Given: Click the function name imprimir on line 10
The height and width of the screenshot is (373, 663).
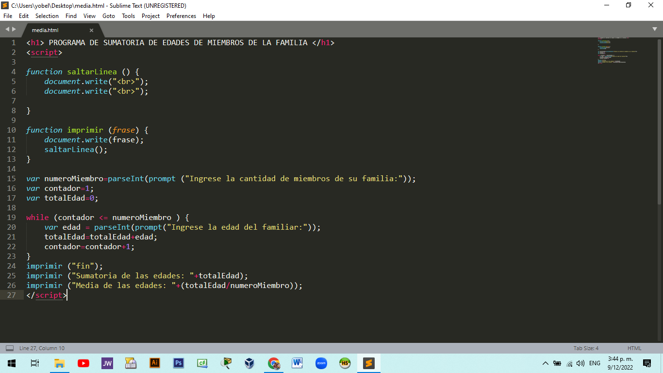Looking at the screenshot, I should 85,130.
